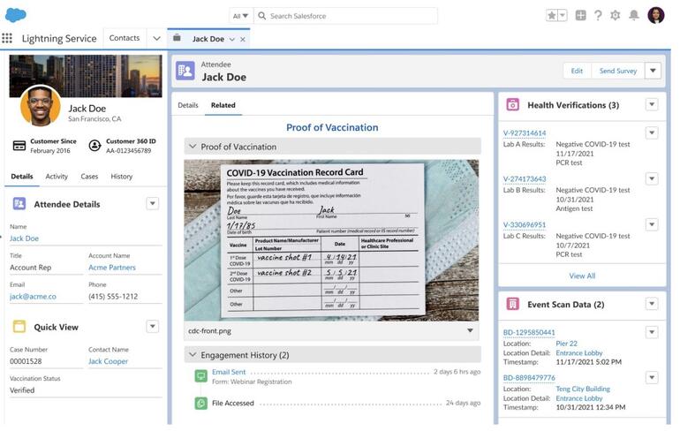
Task: Click the Email Sent green icon
Action: (200, 376)
